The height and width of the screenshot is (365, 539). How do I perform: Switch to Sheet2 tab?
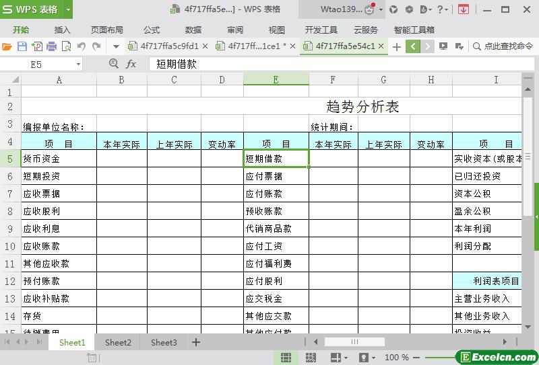118,342
